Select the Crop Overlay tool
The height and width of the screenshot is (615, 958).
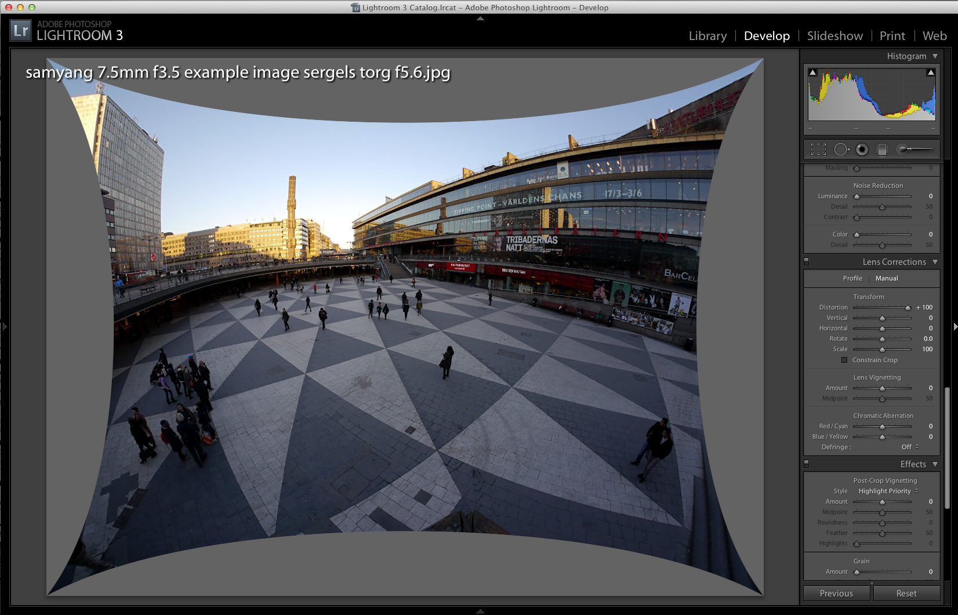coord(818,150)
